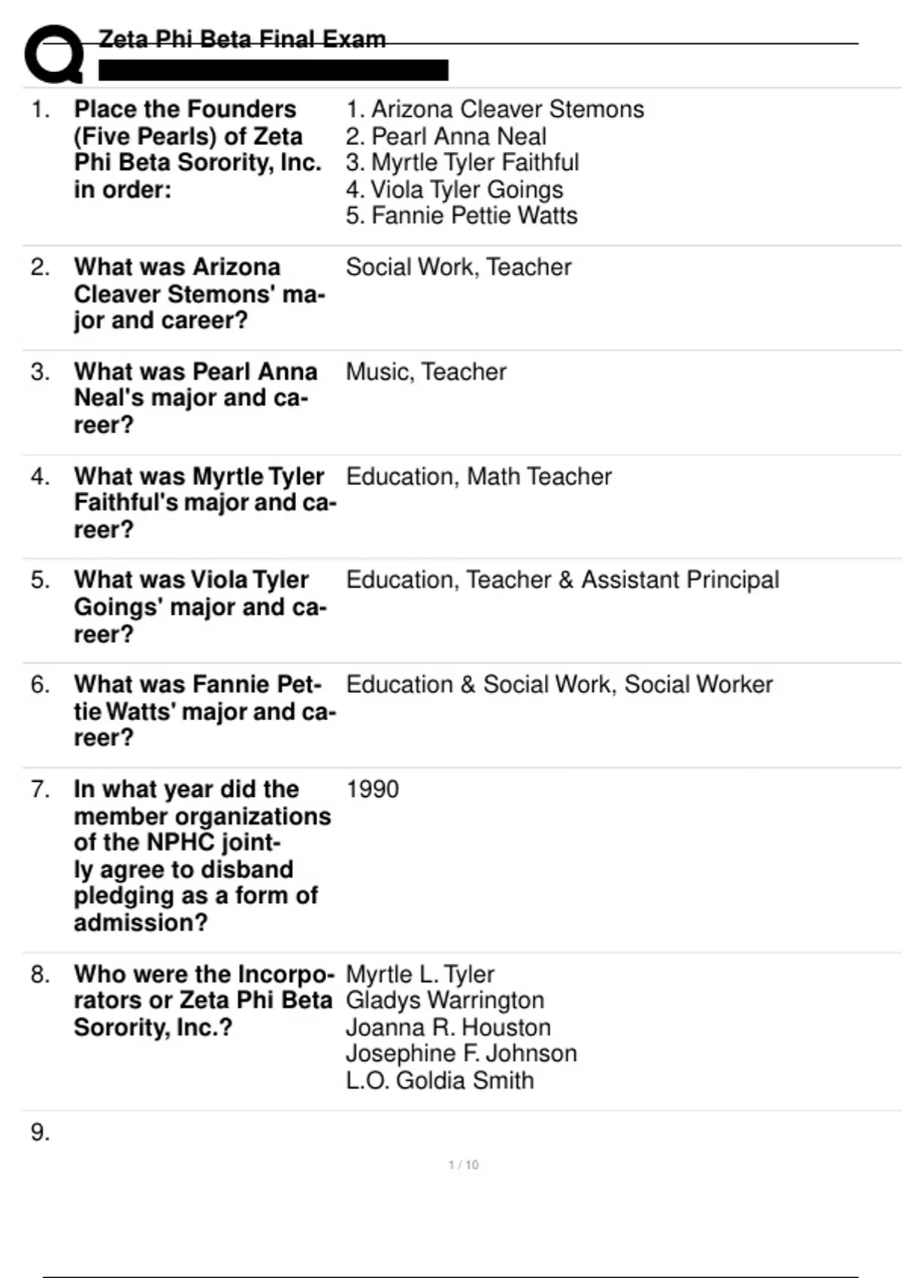
Task: Click the answer Education, Math Teacher
Action: coord(479,477)
